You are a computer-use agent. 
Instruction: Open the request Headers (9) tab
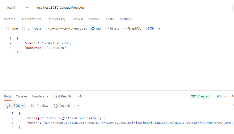56,19
